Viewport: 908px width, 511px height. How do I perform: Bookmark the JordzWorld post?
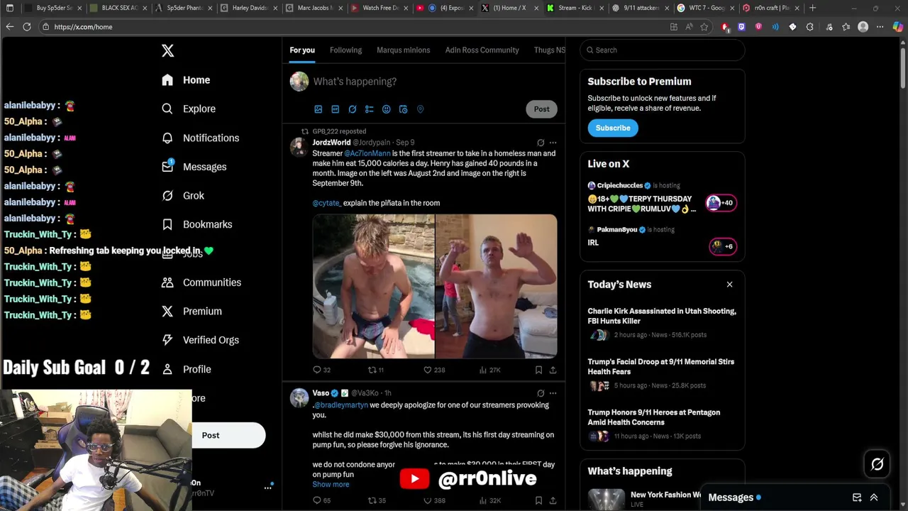pyautogui.click(x=538, y=370)
